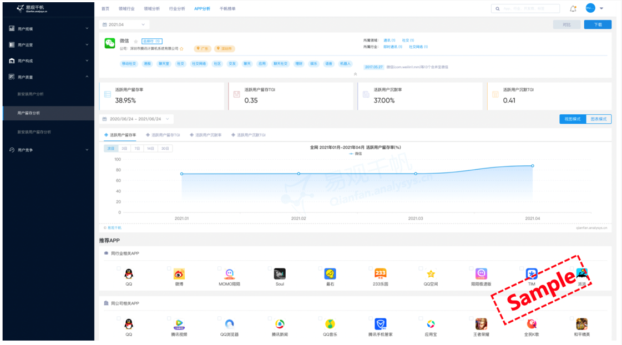Click the 王者荣耀 game icon

tap(481, 324)
